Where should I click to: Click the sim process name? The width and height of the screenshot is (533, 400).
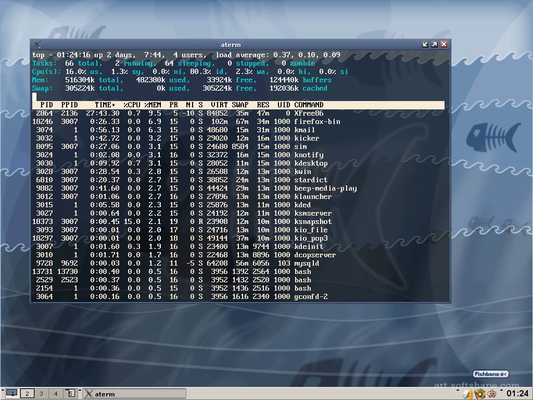(300, 146)
